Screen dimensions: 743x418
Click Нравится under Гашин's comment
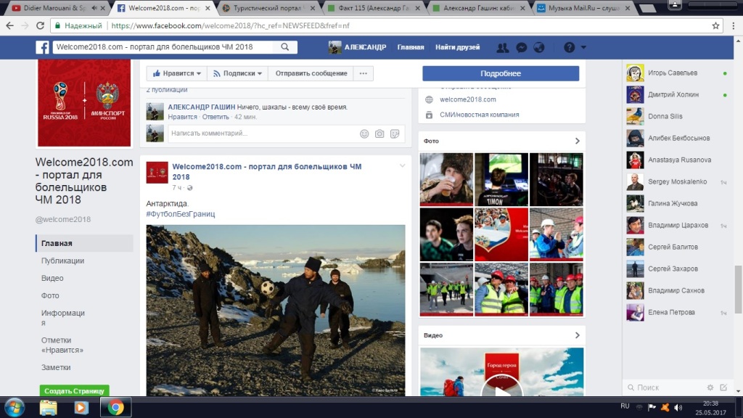(x=182, y=117)
